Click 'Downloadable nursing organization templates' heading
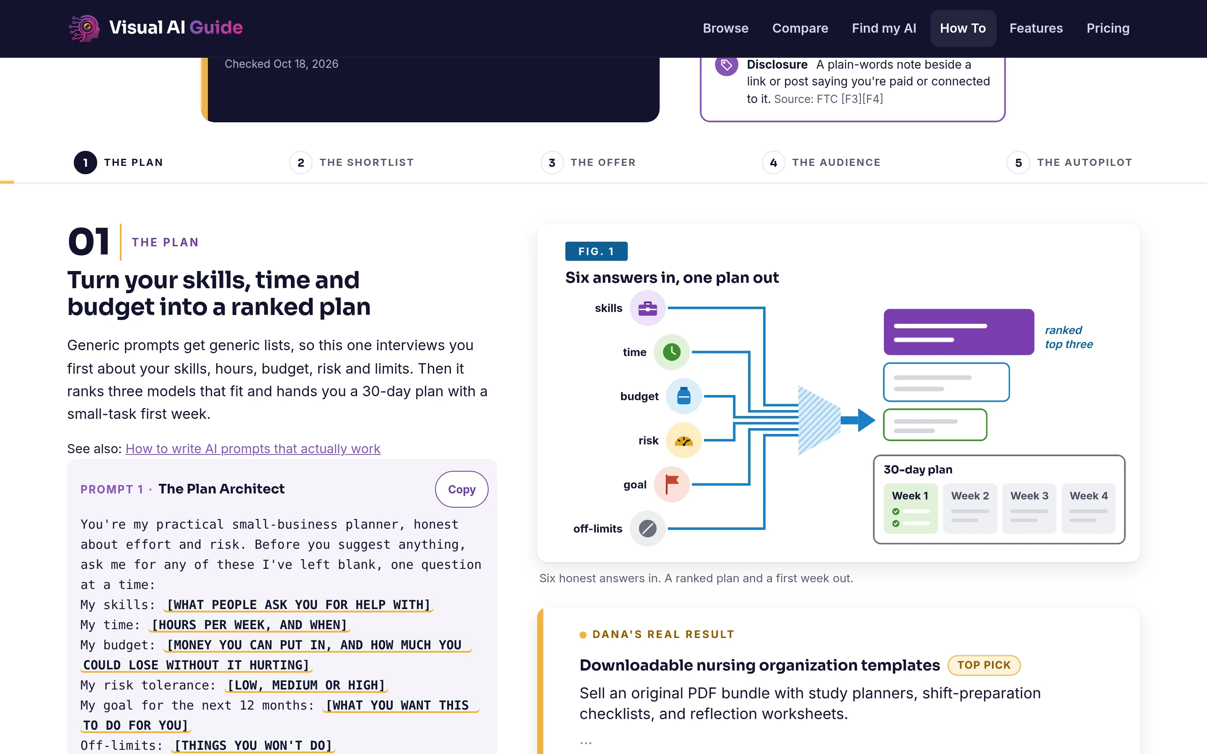This screenshot has height=754, width=1207. coord(759,665)
